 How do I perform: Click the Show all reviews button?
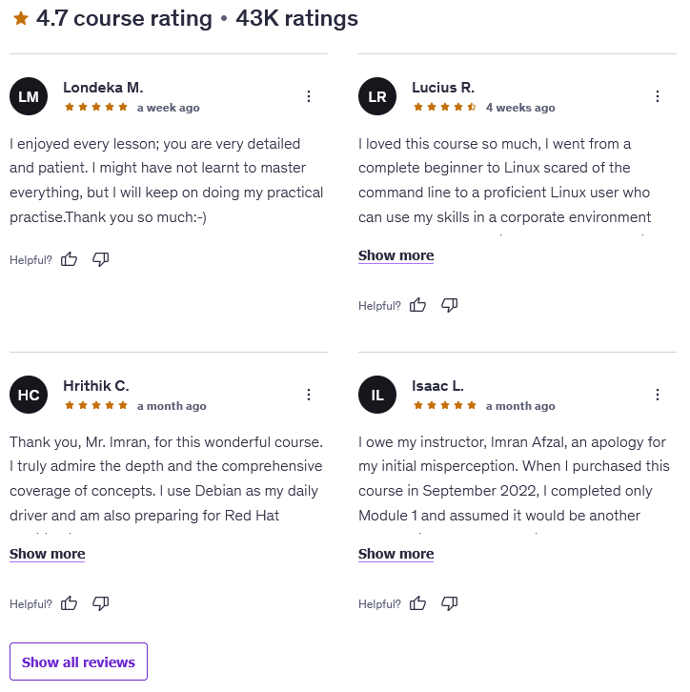78,661
